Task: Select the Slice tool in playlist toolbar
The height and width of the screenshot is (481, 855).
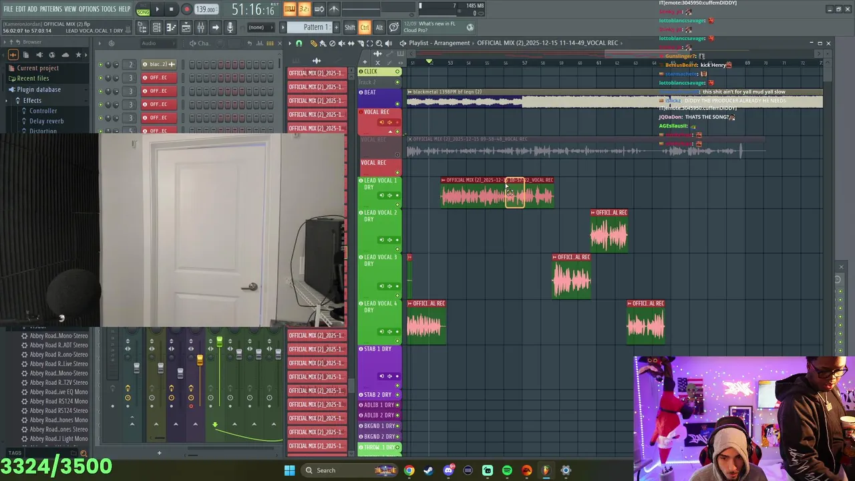Action: [360, 43]
